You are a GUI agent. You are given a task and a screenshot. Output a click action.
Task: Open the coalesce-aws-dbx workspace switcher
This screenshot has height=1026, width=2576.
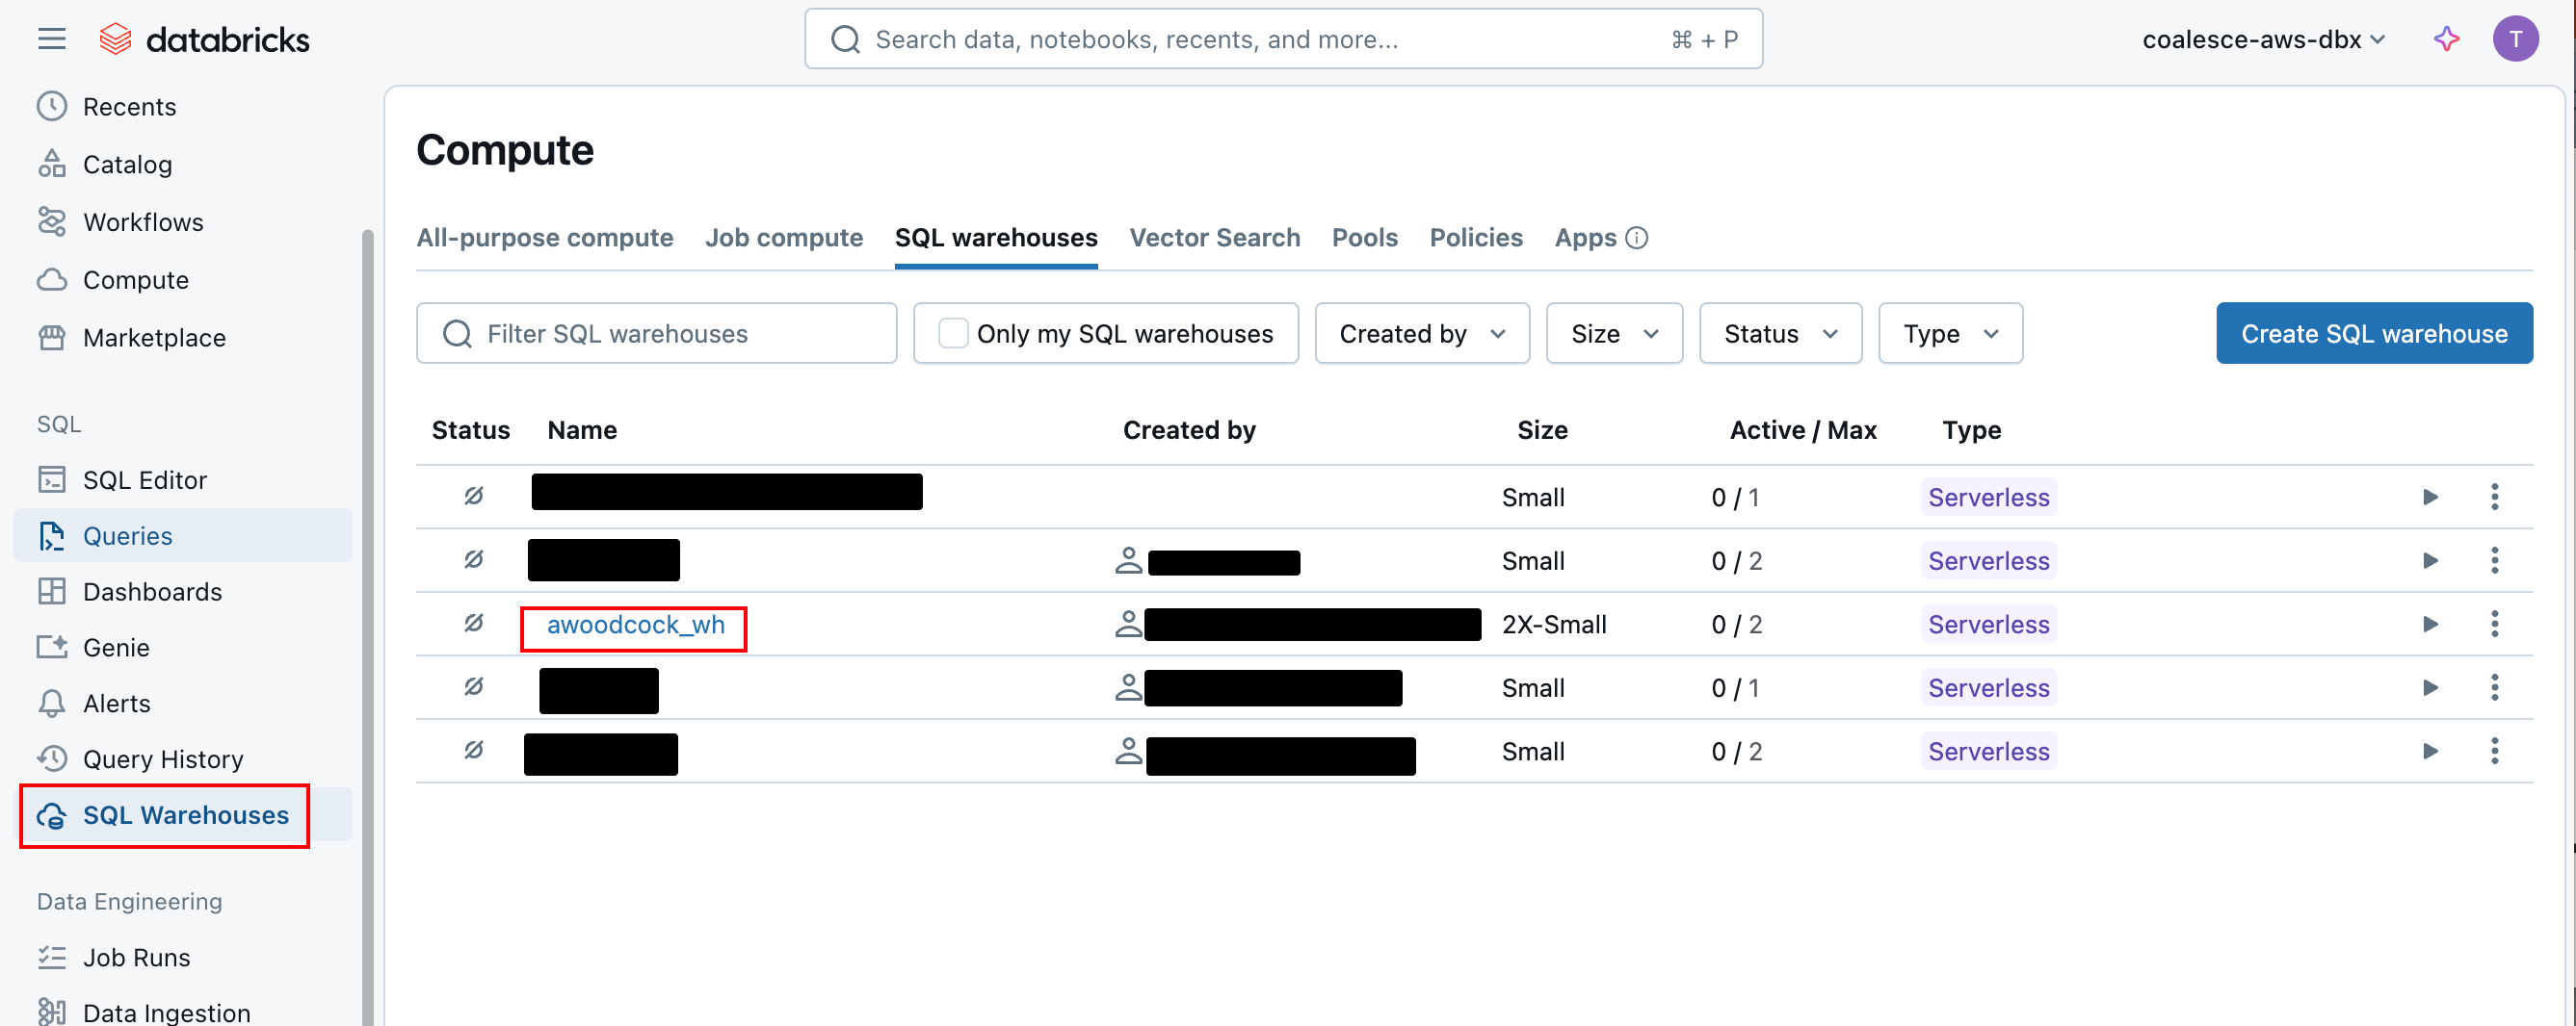(2263, 38)
